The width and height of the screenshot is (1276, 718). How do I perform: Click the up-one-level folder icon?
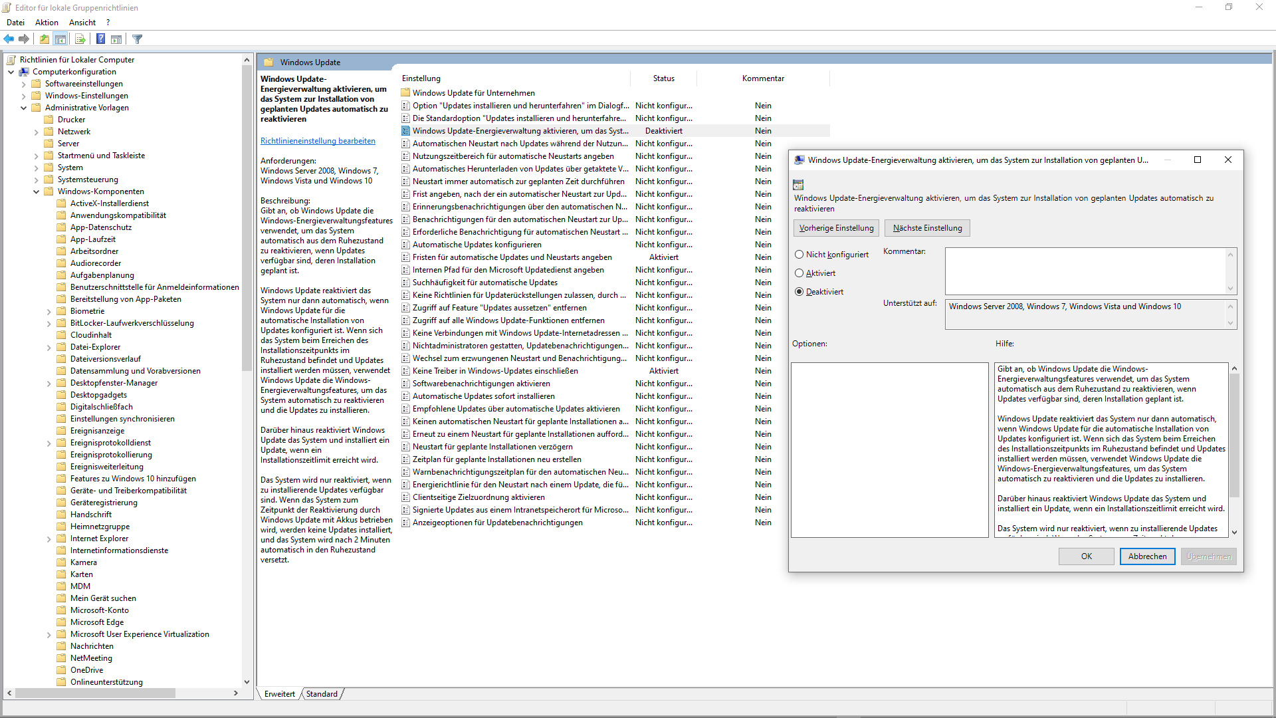pos(44,39)
